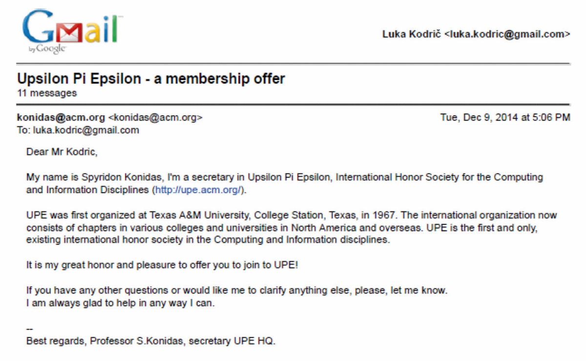Open the http://upe.acm.org/ link
586x361 pixels.
199,190
